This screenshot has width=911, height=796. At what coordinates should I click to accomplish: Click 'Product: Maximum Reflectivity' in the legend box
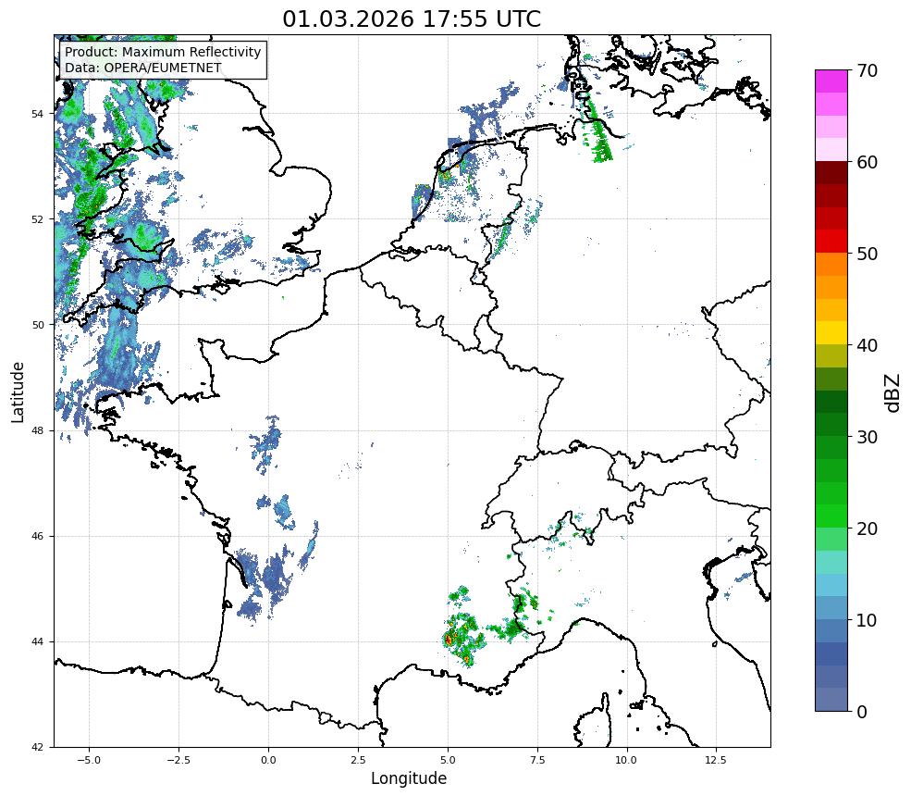pos(163,52)
